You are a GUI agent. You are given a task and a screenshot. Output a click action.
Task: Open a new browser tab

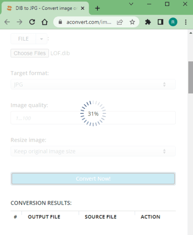tap(97, 8)
